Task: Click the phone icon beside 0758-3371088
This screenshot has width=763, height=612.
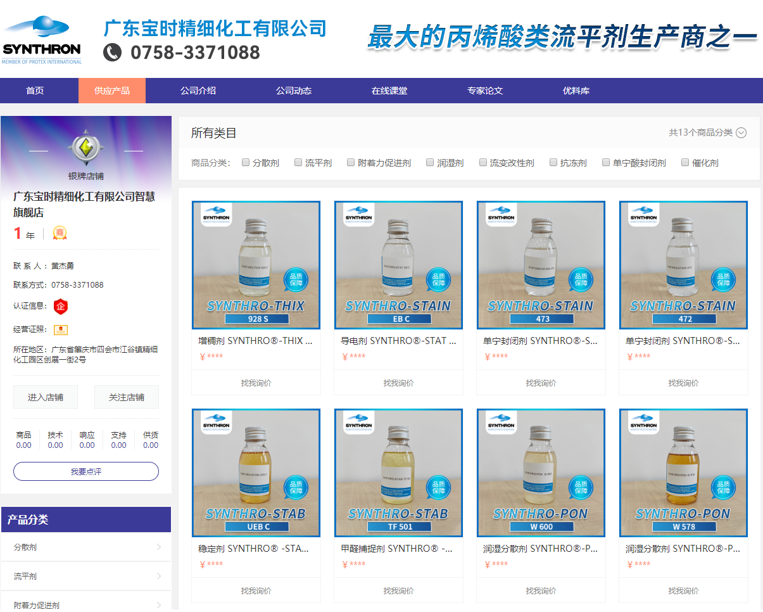Action: (112, 52)
